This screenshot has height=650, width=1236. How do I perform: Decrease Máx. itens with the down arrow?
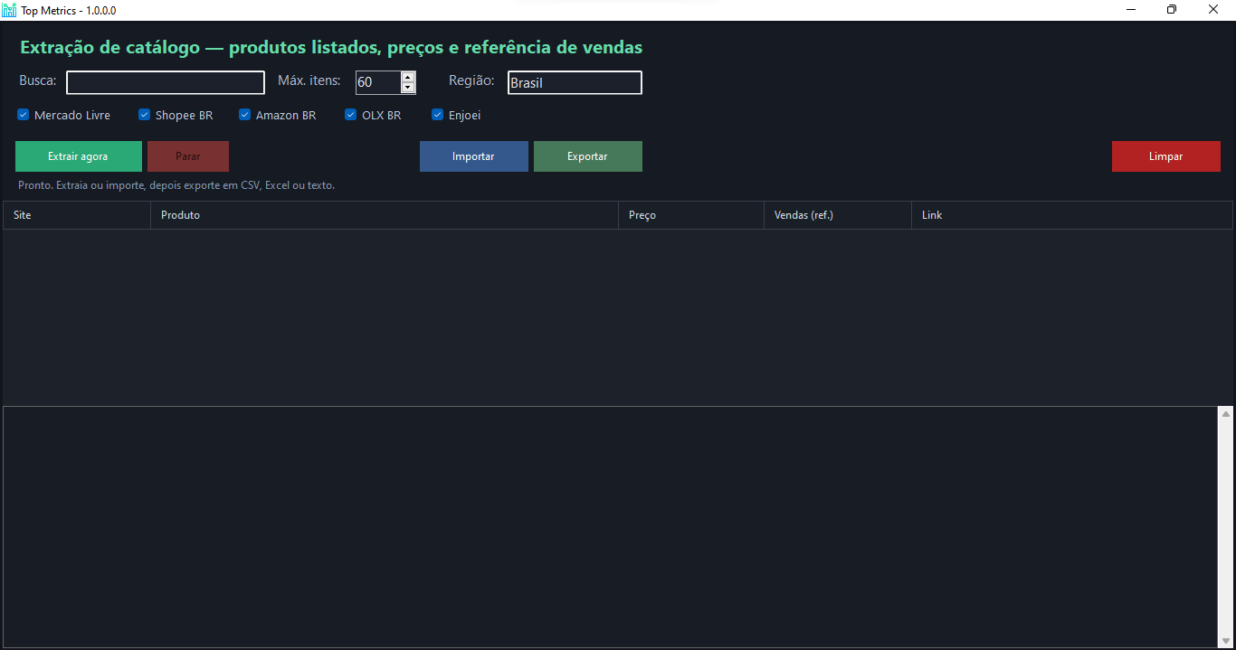tap(407, 87)
